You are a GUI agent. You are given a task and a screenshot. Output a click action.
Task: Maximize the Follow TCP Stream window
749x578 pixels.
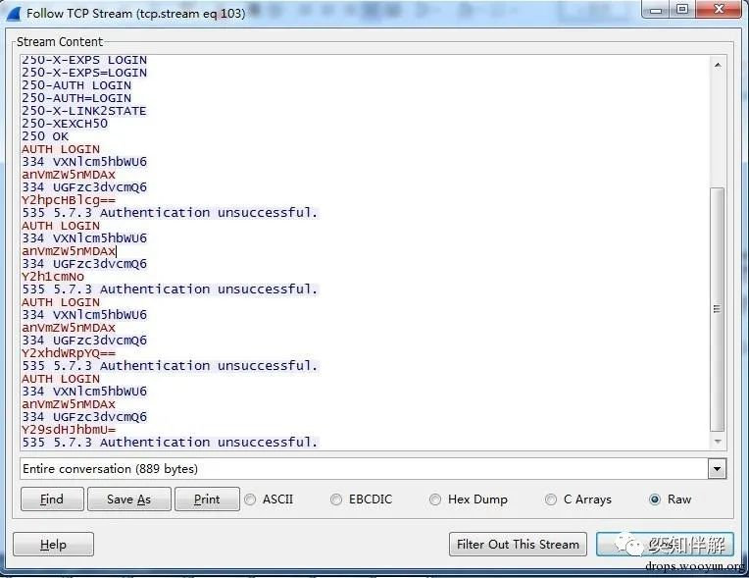[682, 10]
